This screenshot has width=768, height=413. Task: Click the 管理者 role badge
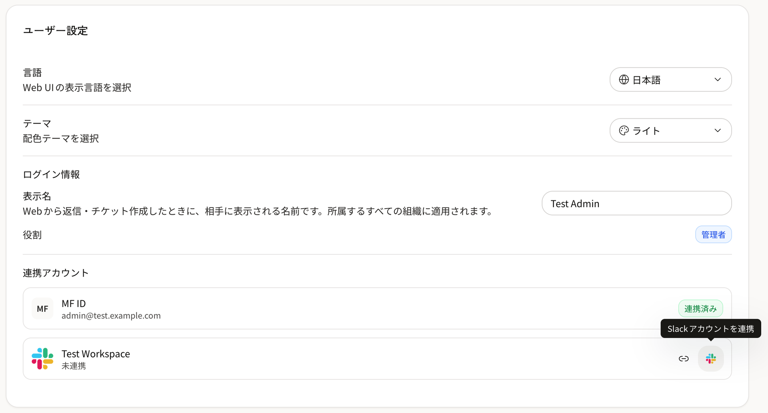(x=713, y=234)
